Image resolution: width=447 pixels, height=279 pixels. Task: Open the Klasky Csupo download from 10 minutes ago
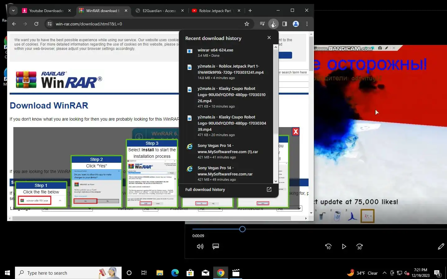pyautogui.click(x=227, y=97)
